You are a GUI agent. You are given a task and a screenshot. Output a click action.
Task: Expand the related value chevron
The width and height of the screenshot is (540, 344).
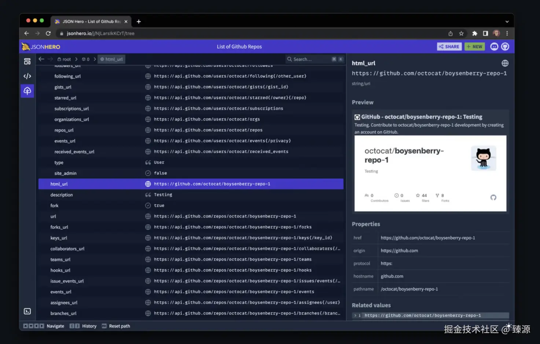[x=355, y=315]
